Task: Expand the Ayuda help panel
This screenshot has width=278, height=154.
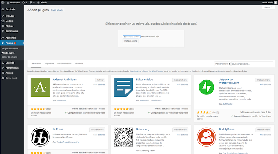Action: [x=268, y=7]
